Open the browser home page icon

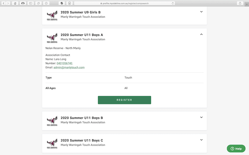click(15, 3)
